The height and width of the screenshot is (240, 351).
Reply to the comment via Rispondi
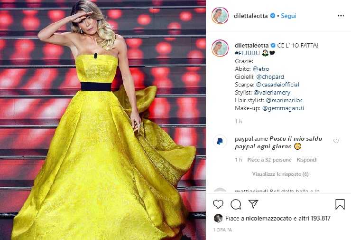(307, 160)
